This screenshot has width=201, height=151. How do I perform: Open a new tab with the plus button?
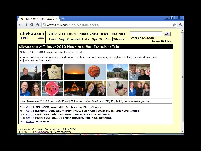tap(63, 19)
